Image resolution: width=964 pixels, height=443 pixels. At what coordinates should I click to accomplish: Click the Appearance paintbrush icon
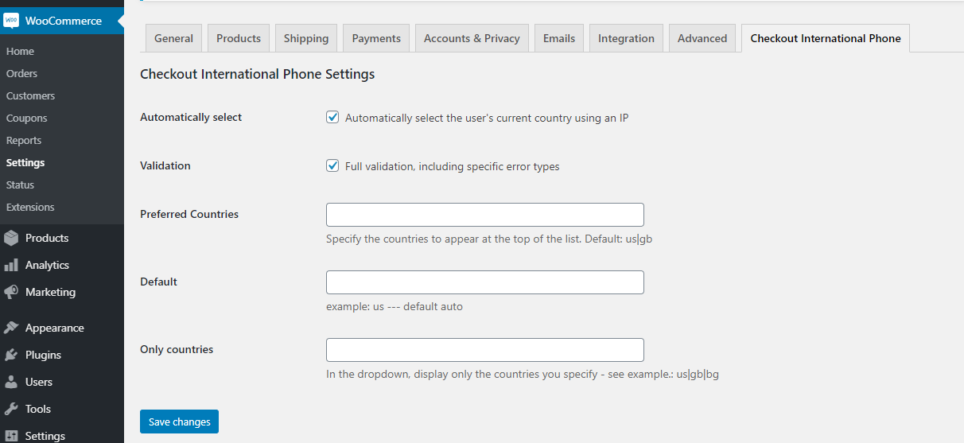point(11,328)
